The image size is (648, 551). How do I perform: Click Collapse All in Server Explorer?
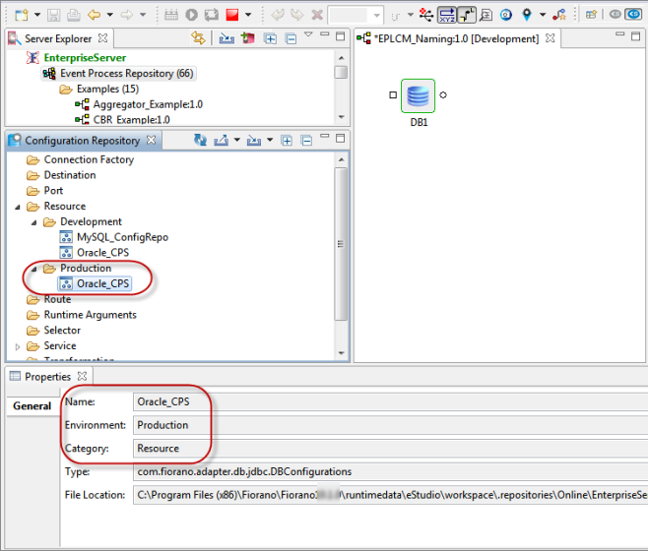click(292, 38)
